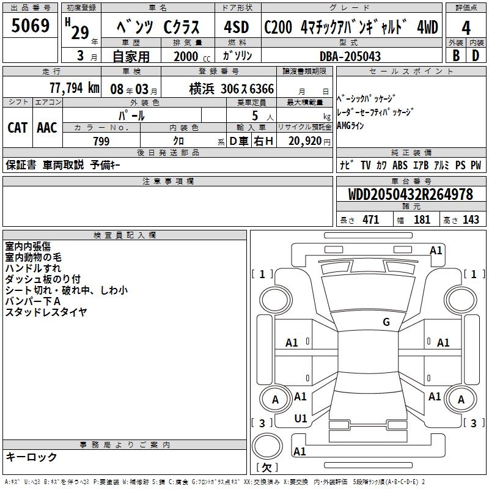The image size is (489, 489).
Task: Click recycle deposit 20,920円
Action: click(309, 141)
